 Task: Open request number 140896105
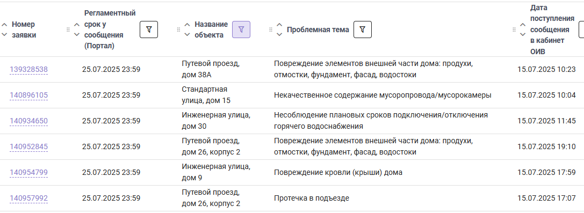tap(28, 95)
